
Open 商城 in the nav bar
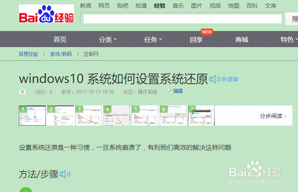[x=242, y=39]
